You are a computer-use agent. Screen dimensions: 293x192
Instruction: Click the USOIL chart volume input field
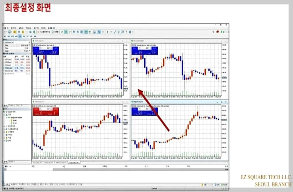point(46,48)
